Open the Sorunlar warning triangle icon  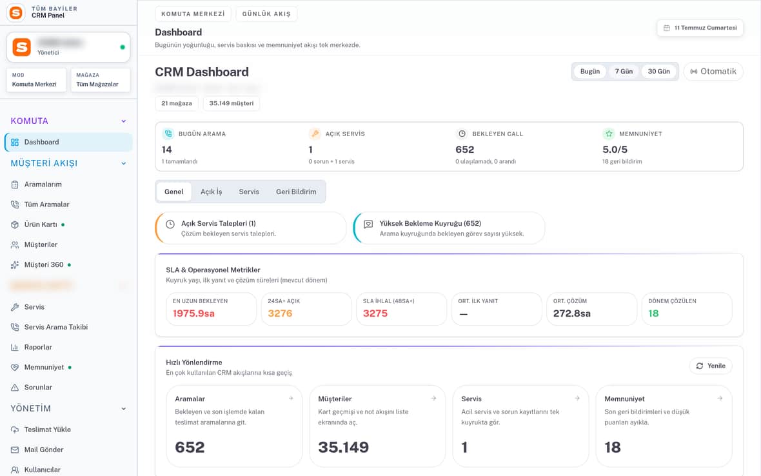click(15, 388)
